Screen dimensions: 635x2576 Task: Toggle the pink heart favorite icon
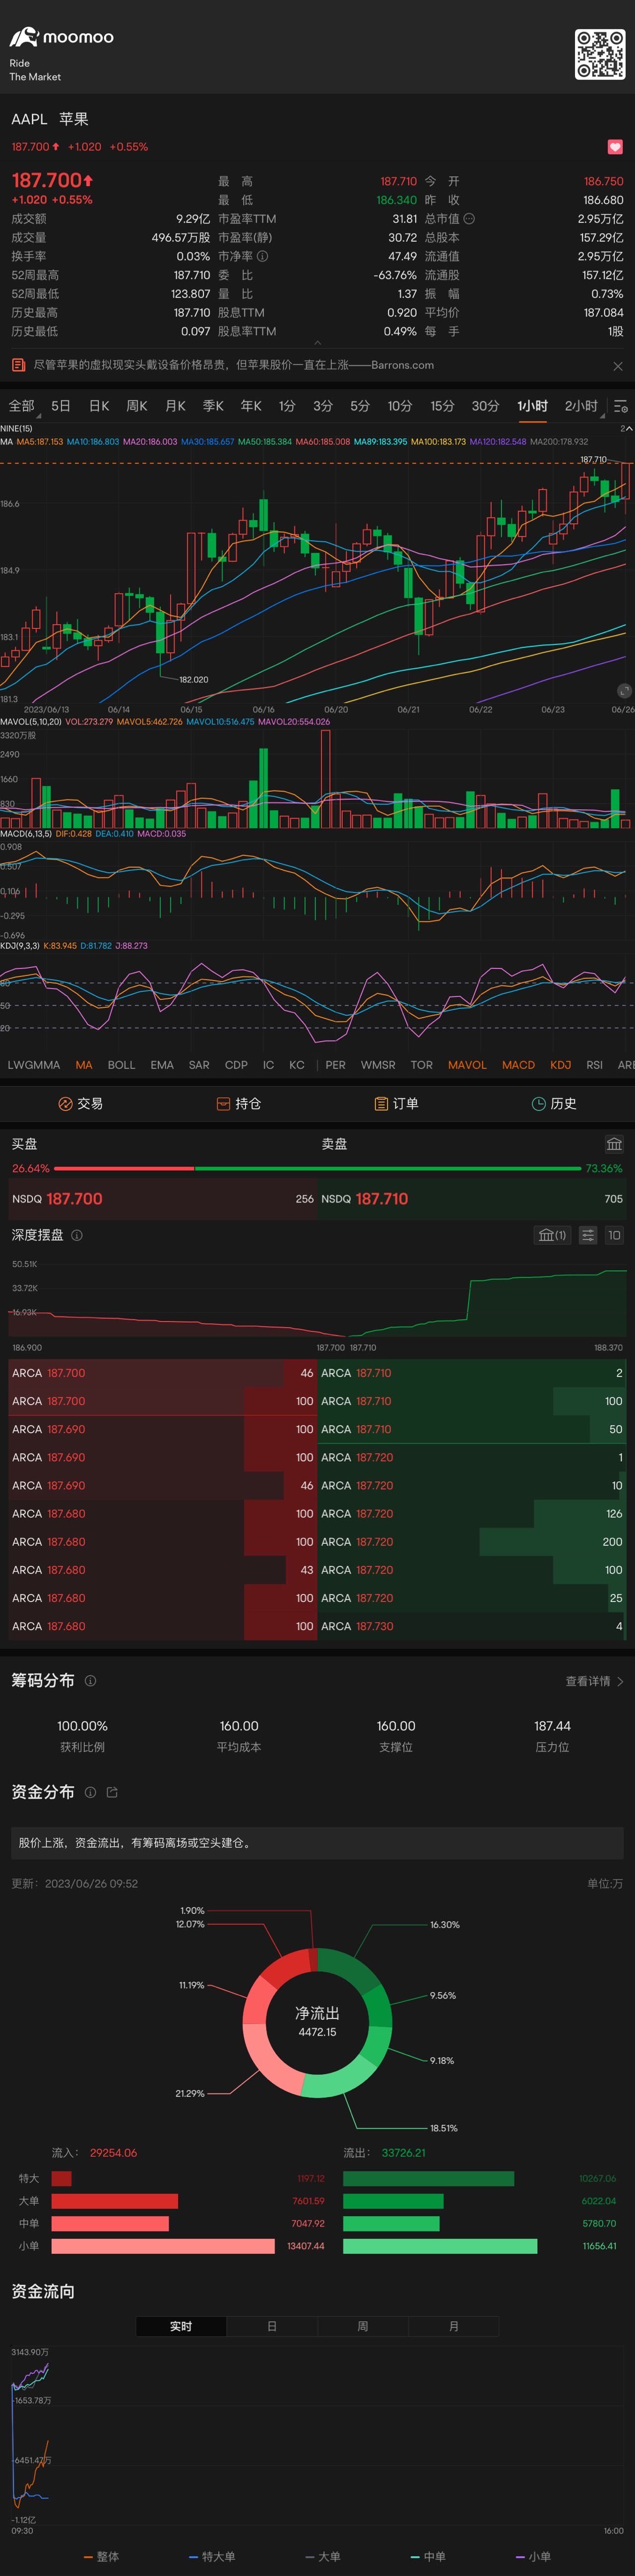[x=615, y=147]
